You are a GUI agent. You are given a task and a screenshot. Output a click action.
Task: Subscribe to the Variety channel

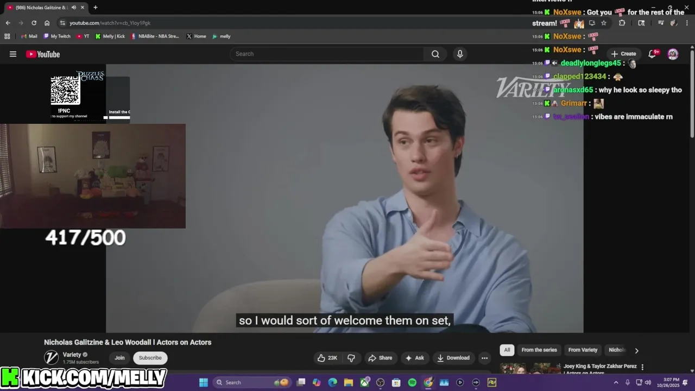[150, 358]
